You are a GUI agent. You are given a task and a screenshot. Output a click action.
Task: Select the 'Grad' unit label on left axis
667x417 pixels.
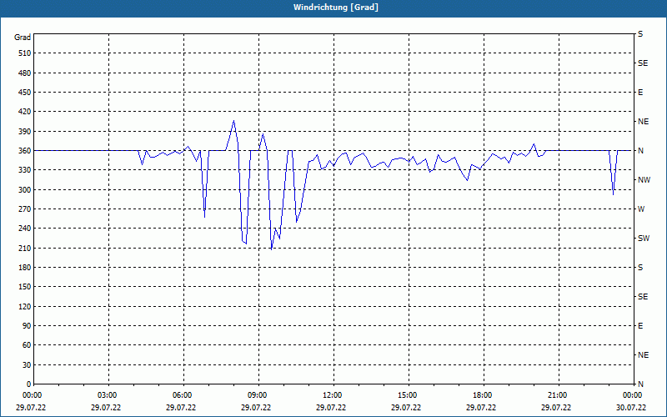[23, 38]
